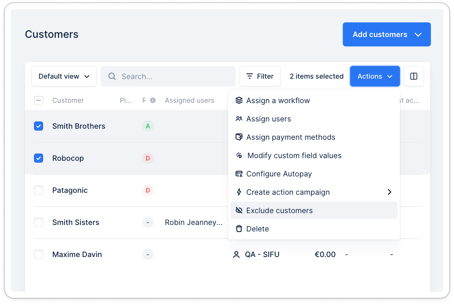This screenshot has width=454, height=304.
Task: Uncheck the Smith Brothers checkbox
Action: coord(39,126)
